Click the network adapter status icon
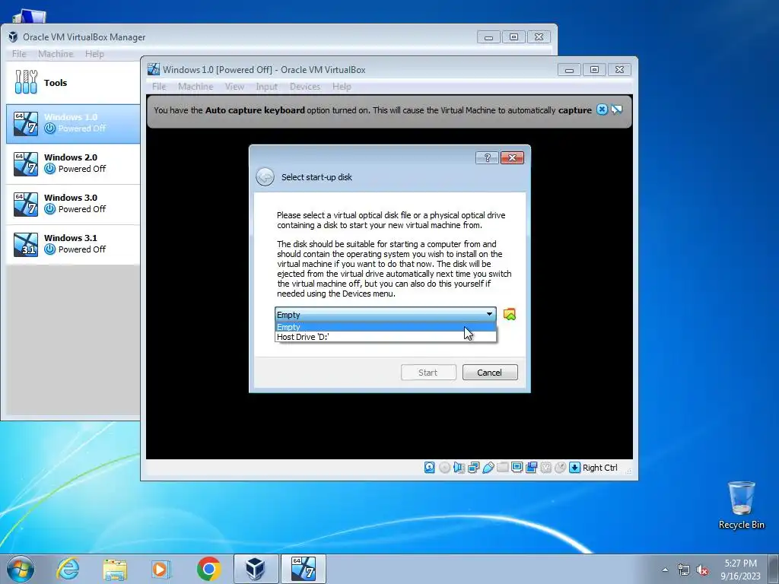Screen dimensions: 779x584 [x=473, y=468]
